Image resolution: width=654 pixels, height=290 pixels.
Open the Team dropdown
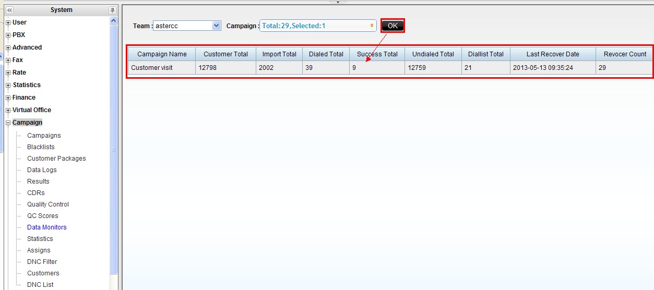point(217,26)
